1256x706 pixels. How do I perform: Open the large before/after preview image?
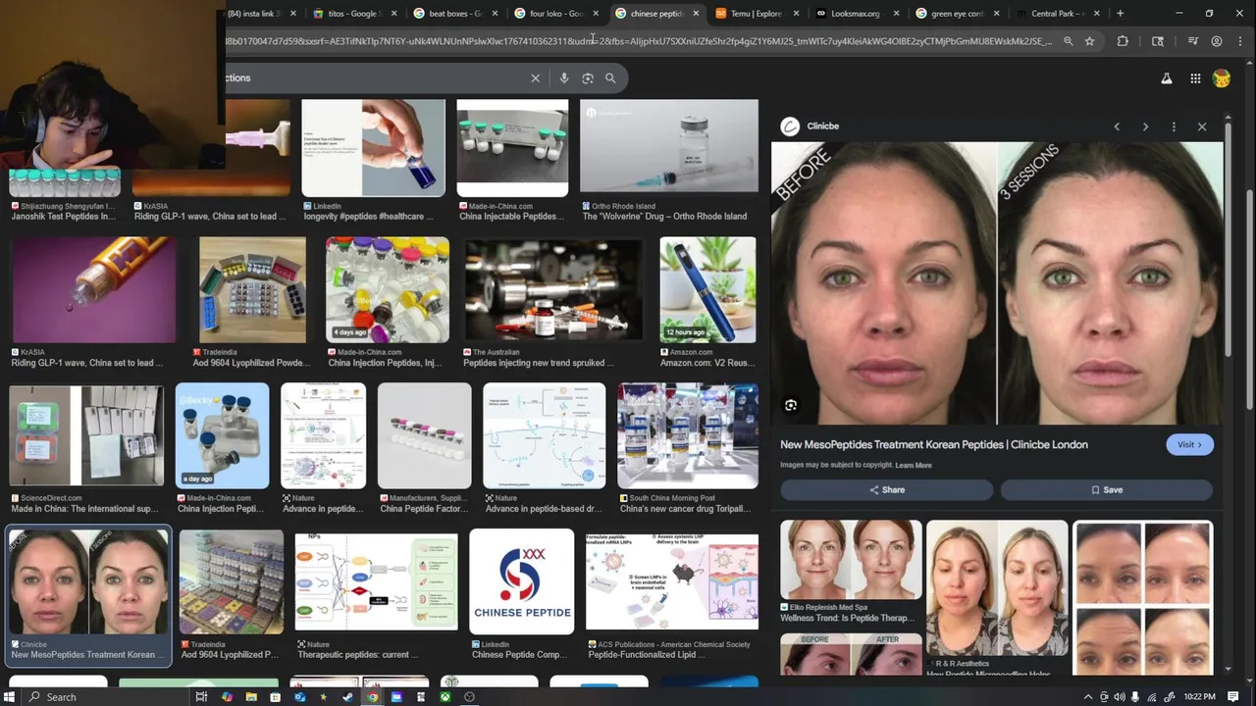click(997, 283)
